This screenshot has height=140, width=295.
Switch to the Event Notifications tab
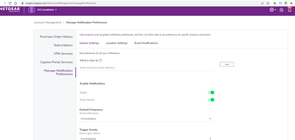[146, 43]
